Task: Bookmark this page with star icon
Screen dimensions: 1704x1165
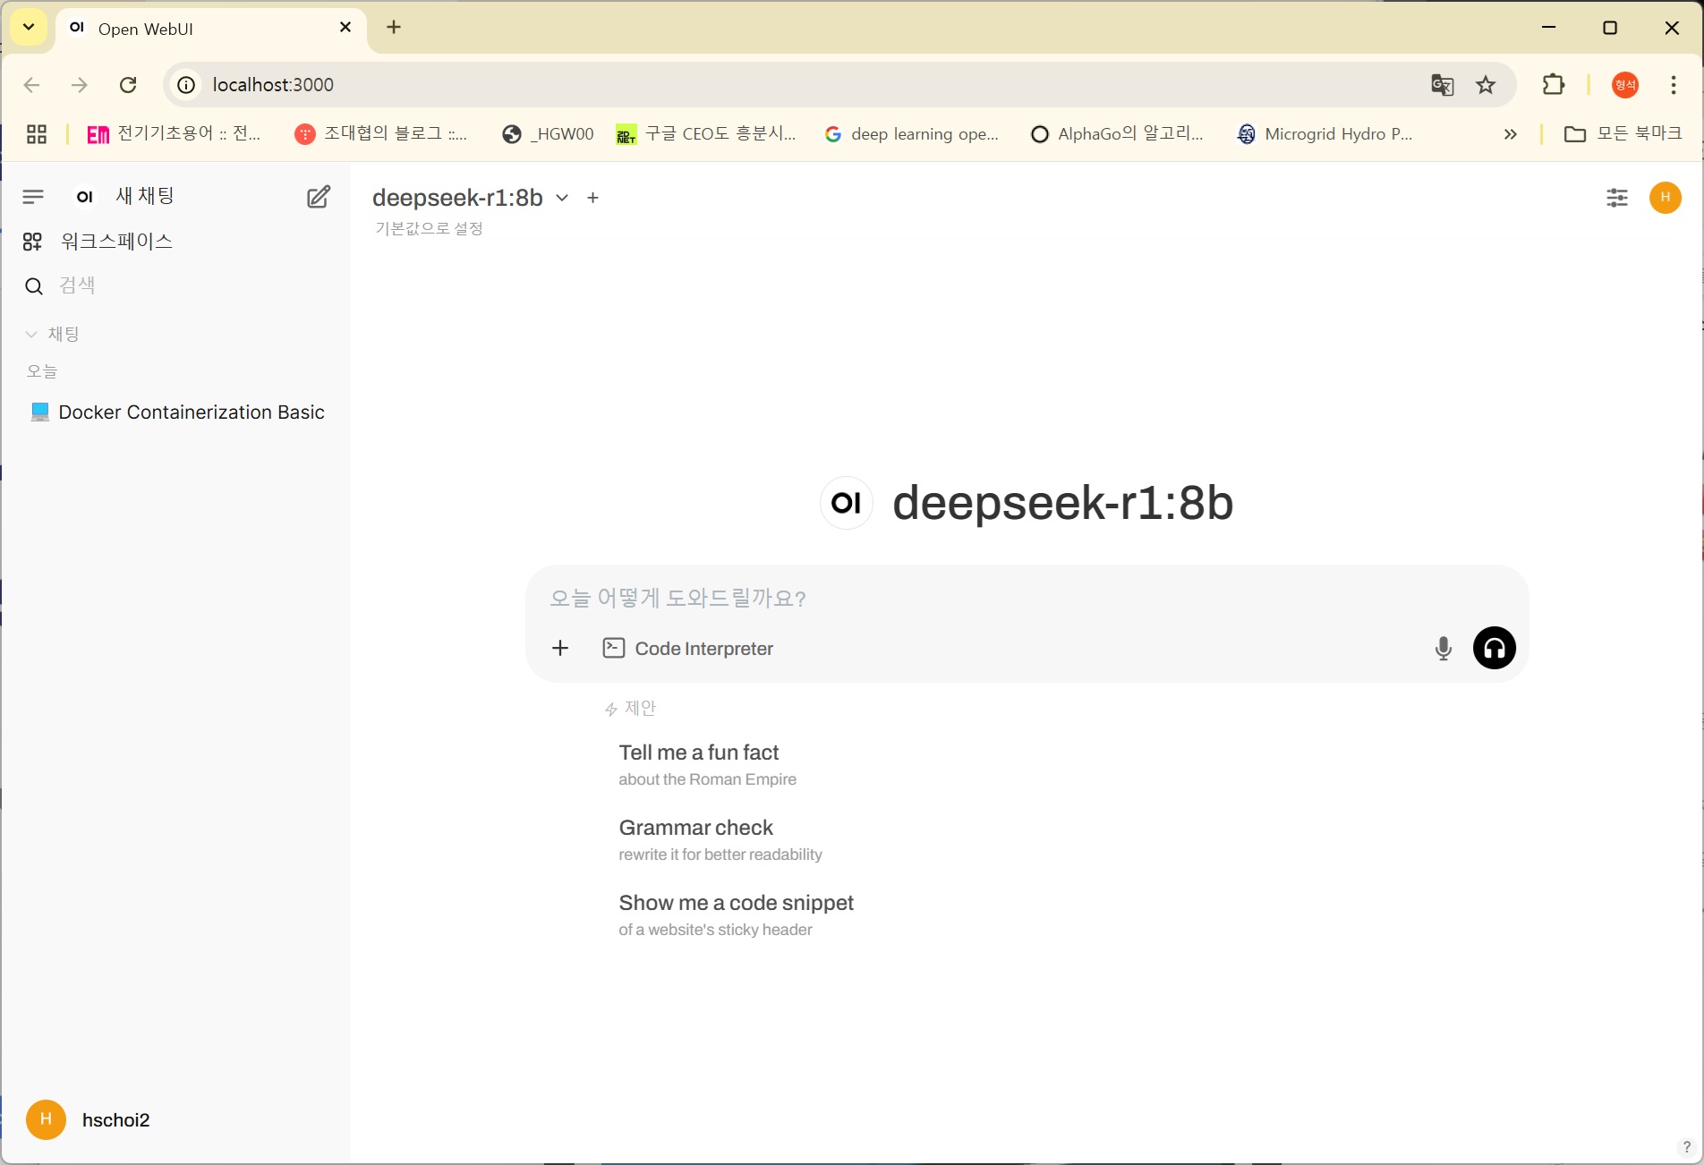Action: tap(1486, 85)
